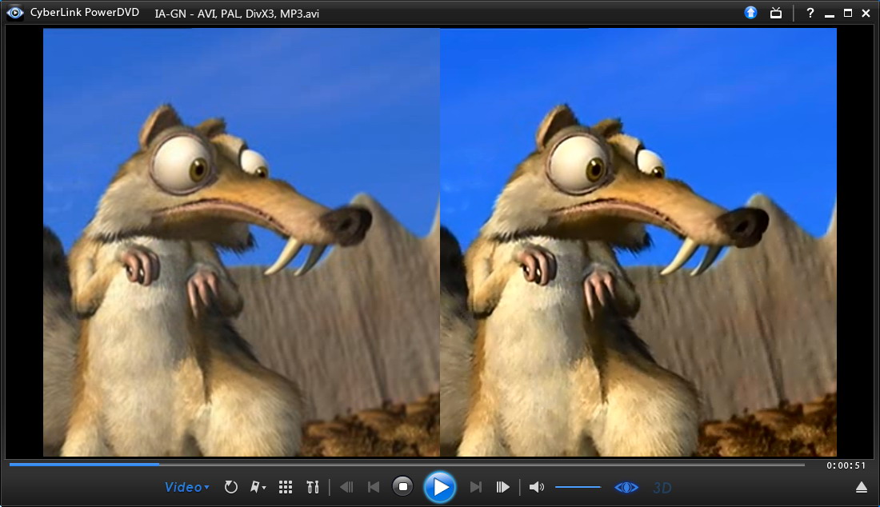Skip to next chapter

(476, 487)
